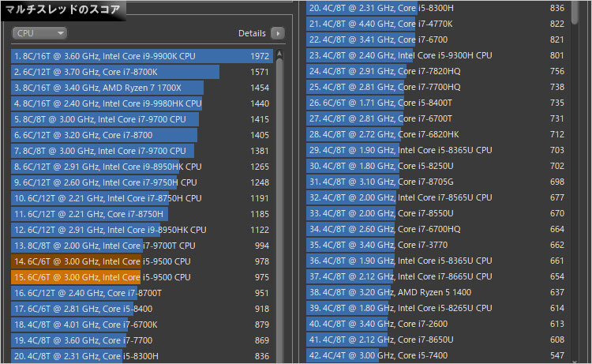The image size is (592, 364).
Task: Select row 22 Core i7-6700
Action: (437, 40)
